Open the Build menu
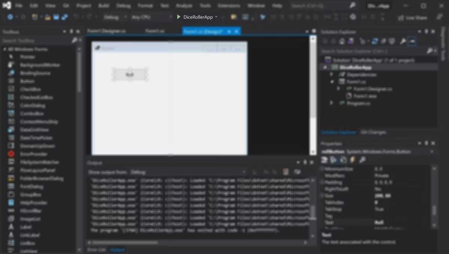The width and height of the screenshot is (449, 254). point(104,5)
